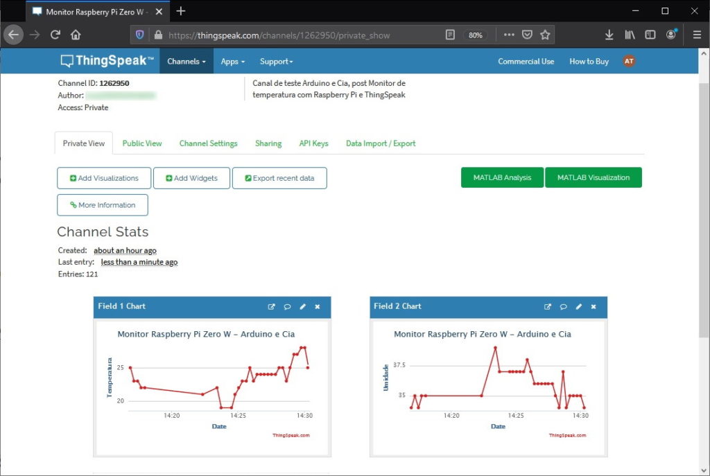
Task: Click the Add Visualizations button
Action: point(104,178)
